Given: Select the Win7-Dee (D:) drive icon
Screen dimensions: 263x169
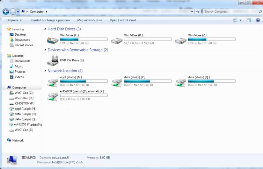Looking at the screenshot, I should pyautogui.click(x=117, y=41).
